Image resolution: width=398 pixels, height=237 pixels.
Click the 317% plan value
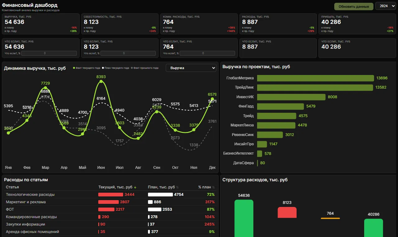pos(210,202)
